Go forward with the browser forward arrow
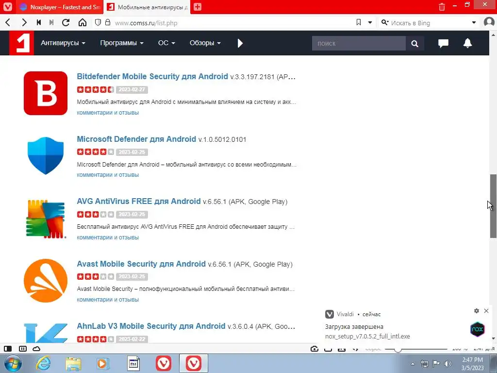 (24, 22)
